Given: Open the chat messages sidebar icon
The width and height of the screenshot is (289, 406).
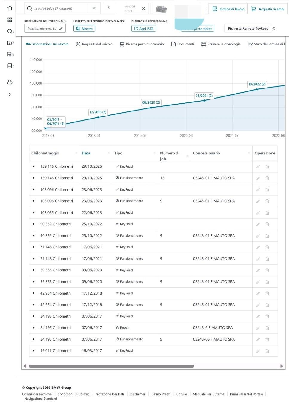Looking at the screenshot, I should pos(10,54).
